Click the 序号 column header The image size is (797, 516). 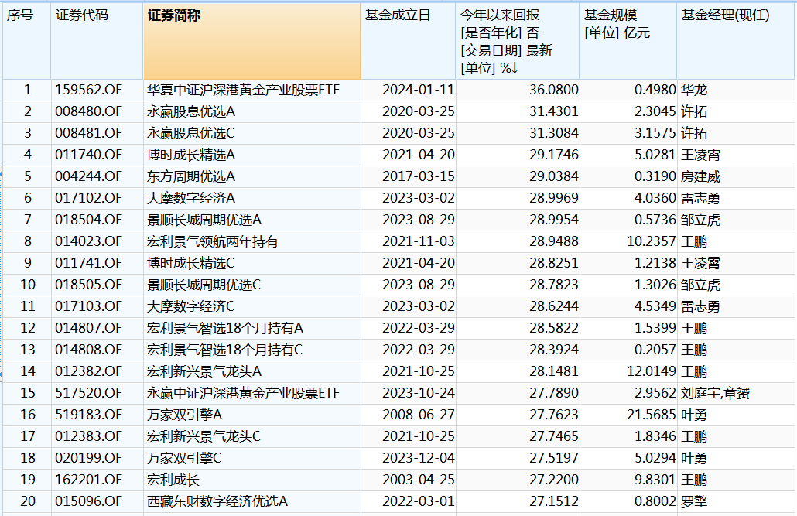[x=26, y=42]
